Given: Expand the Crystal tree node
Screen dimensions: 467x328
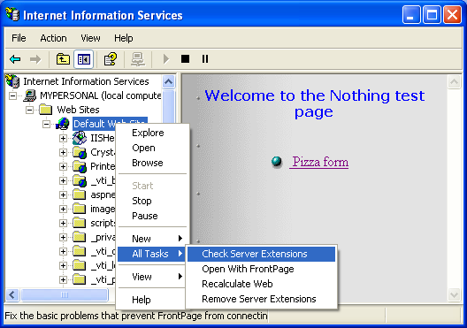Looking at the screenshot, I should click(63, 152).
